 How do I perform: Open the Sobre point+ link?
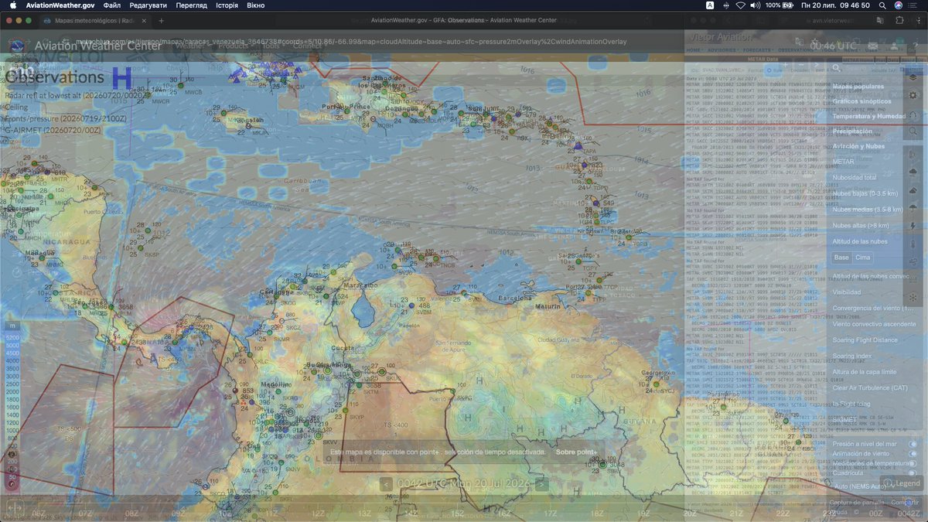(x=576, y=452)
